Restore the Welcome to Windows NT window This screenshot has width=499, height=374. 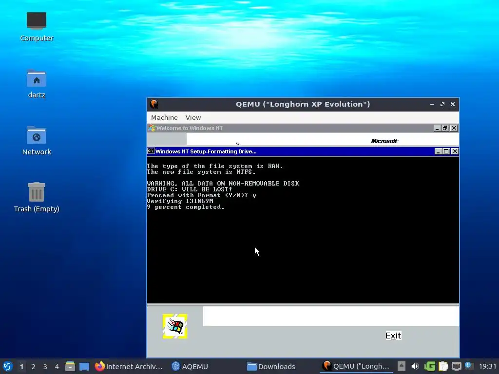(445, 128)
